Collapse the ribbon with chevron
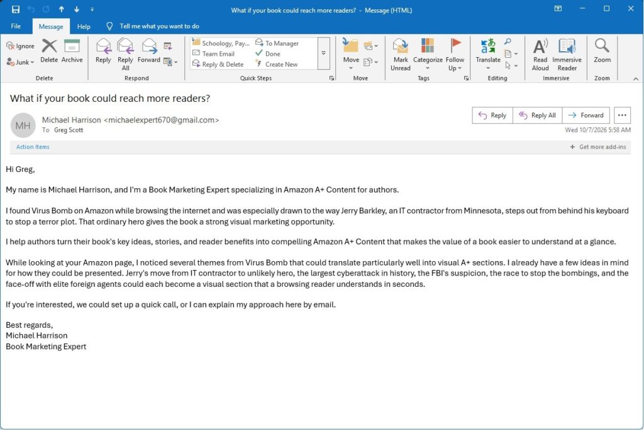The height and width of the screenshot is (430, 644). pyautogui.click(x=636, y=78)
